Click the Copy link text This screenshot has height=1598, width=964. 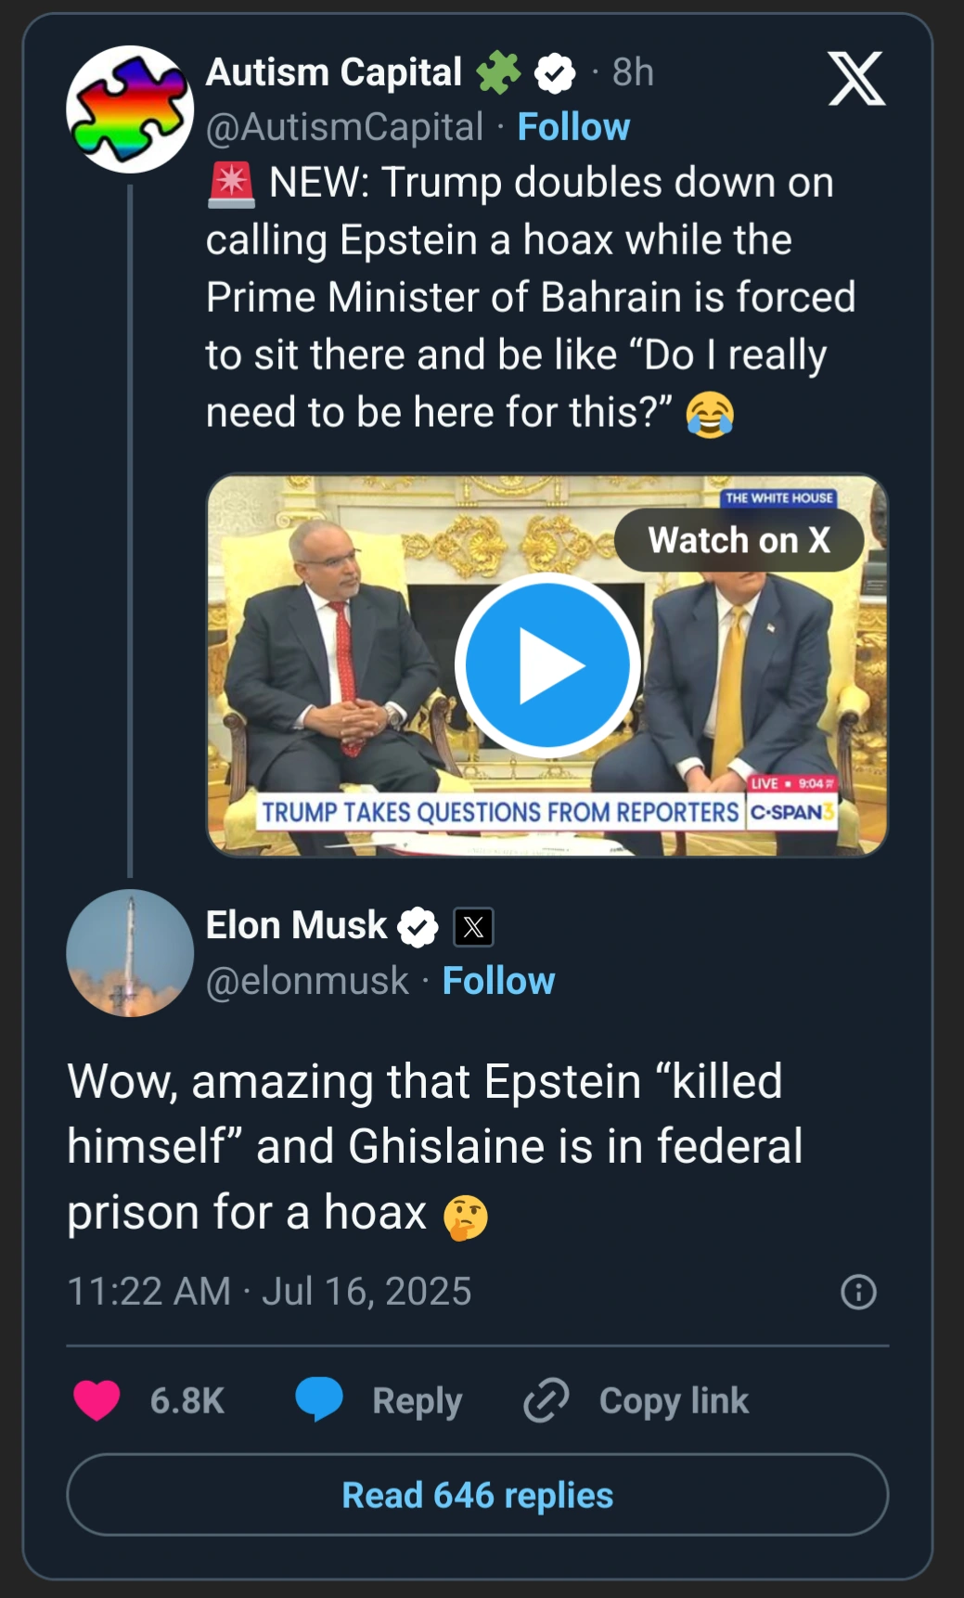pos(674,1400)
